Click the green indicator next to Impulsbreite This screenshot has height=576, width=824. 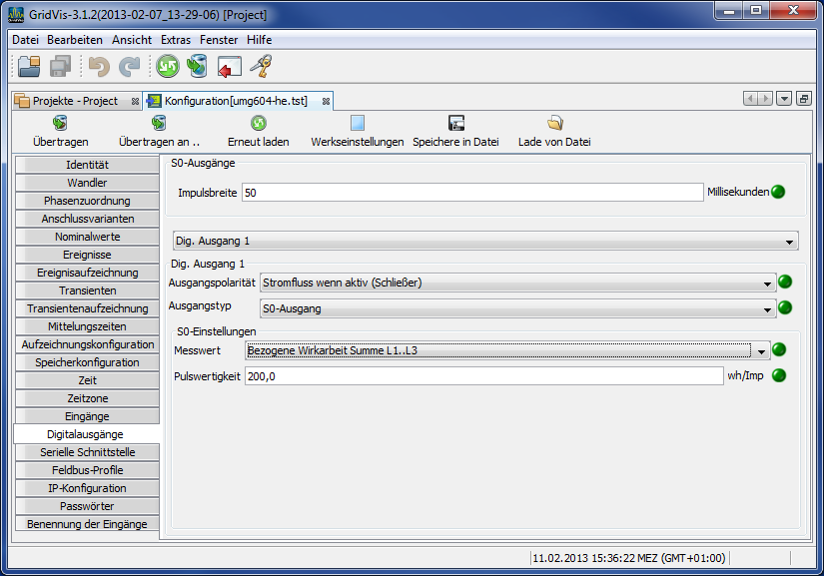tap(778, 192)
